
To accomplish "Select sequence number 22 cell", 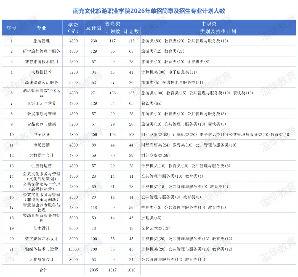I will click(x=11, y=260).
